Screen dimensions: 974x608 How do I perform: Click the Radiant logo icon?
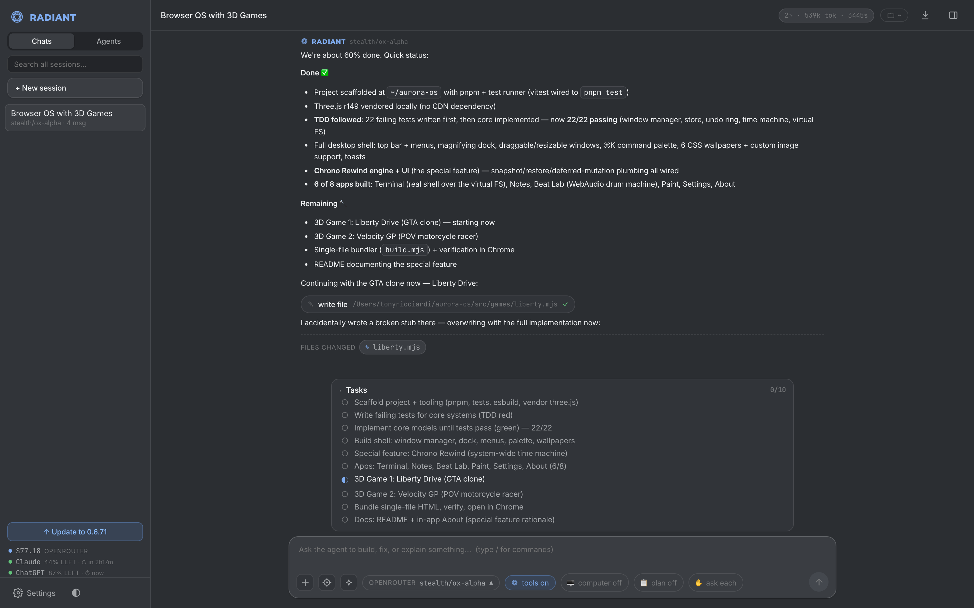(x=17, y=17)
